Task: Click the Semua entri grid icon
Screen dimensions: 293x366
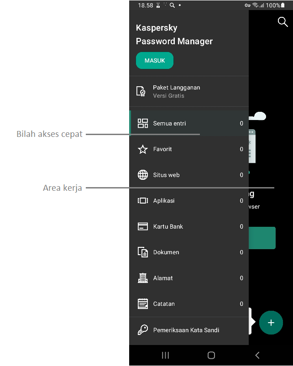Action: pyautogui.click(x=143, y=123)
